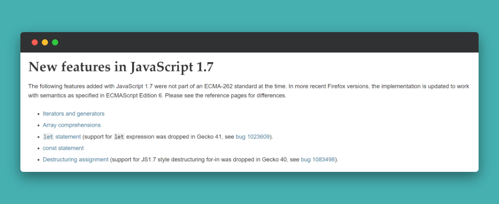Click the red close window dot
This screenshot has width=499, height=204.
click(35, 42)
